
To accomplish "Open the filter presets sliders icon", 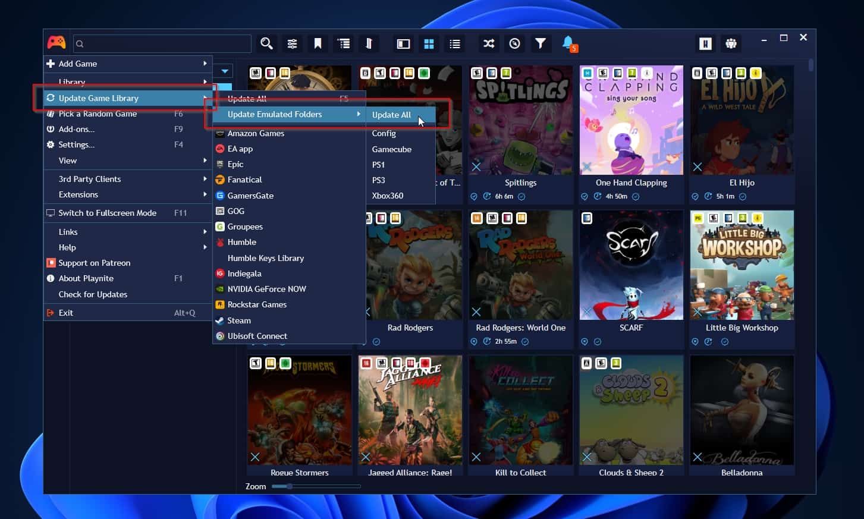I will 292,43.
